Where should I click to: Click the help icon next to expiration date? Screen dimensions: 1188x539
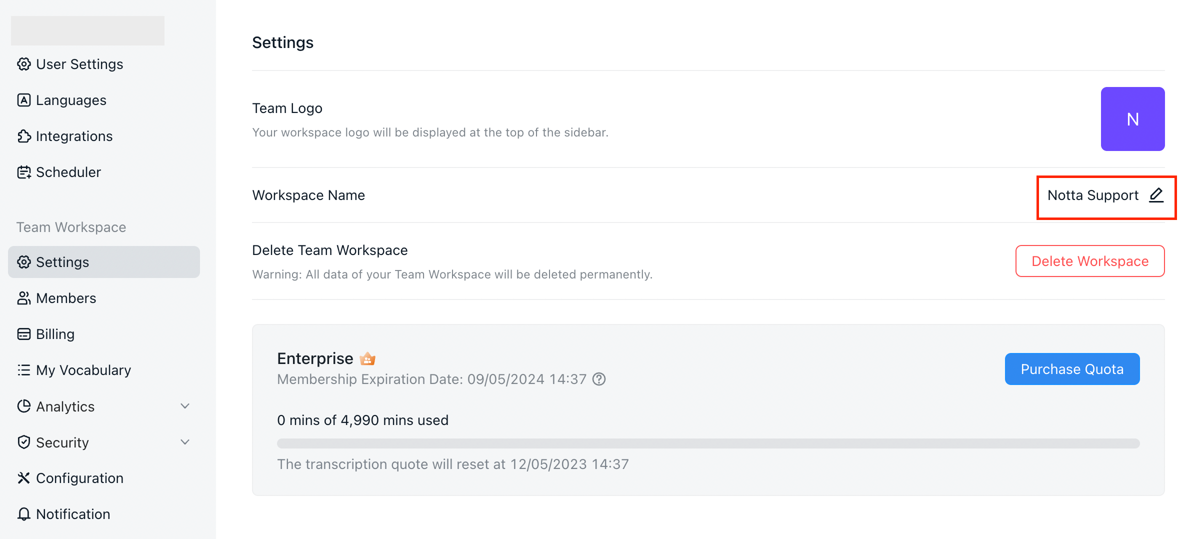pos(598,379)
